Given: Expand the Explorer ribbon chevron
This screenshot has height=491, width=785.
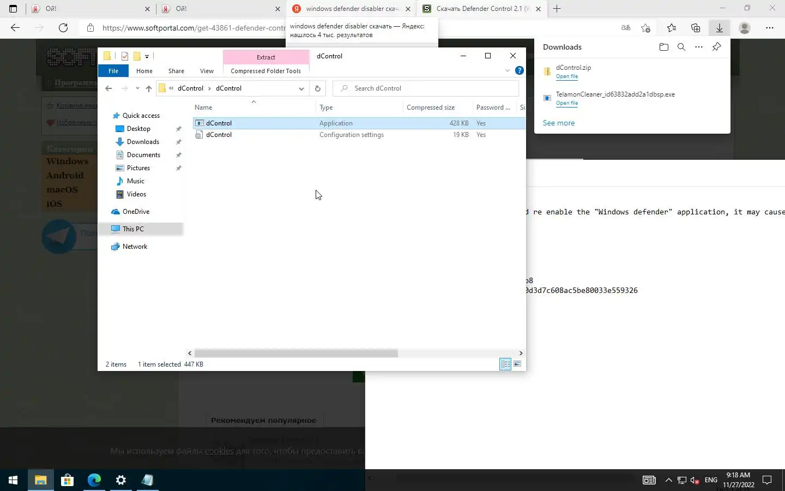Looking at the screenshot, I should (x=508, y=70).
